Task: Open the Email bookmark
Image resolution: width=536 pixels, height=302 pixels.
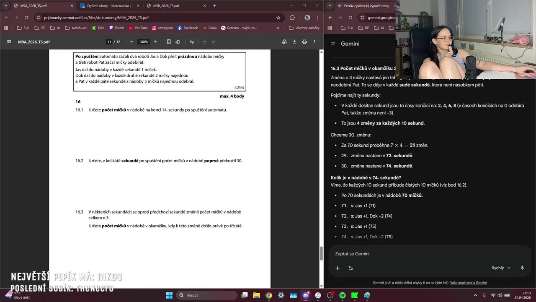Action: pos(210,28)
